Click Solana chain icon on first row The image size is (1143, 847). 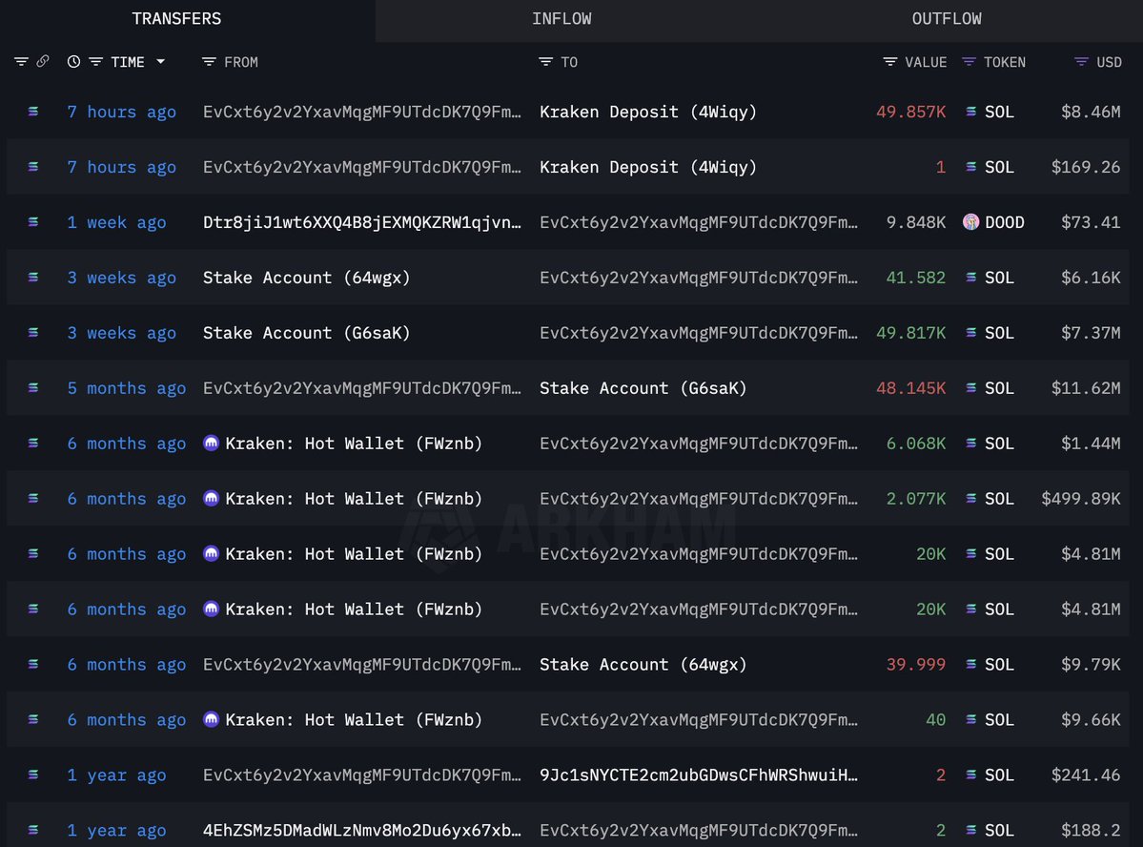[32, 112]
